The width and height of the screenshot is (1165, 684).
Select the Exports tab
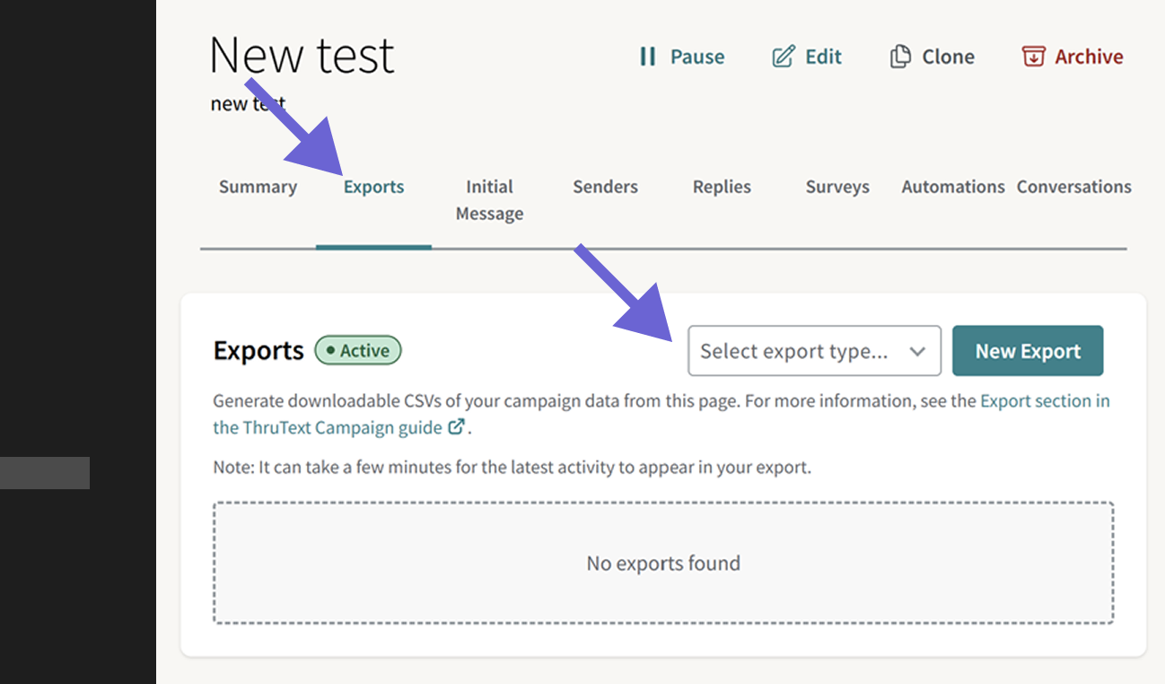[373, 187]
